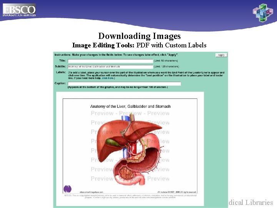This screenshot has height=208, width=277.
Task: Focus the Subtitle input field
Action: coord(110,67)
